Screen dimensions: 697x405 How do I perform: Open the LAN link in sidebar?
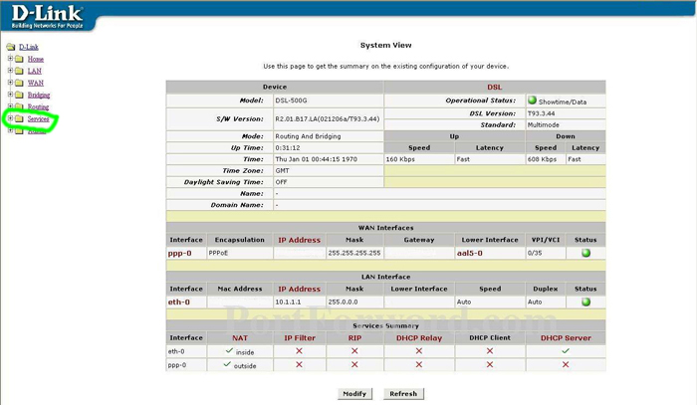(34, 71)
